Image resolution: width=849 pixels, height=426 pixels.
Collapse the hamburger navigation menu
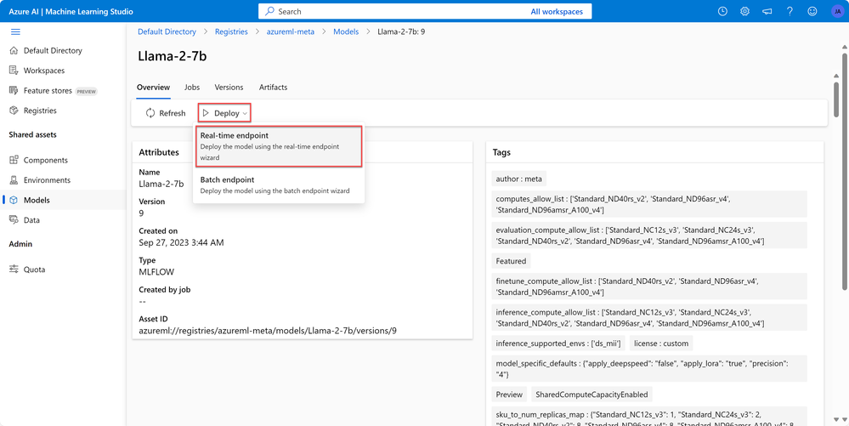15,32
